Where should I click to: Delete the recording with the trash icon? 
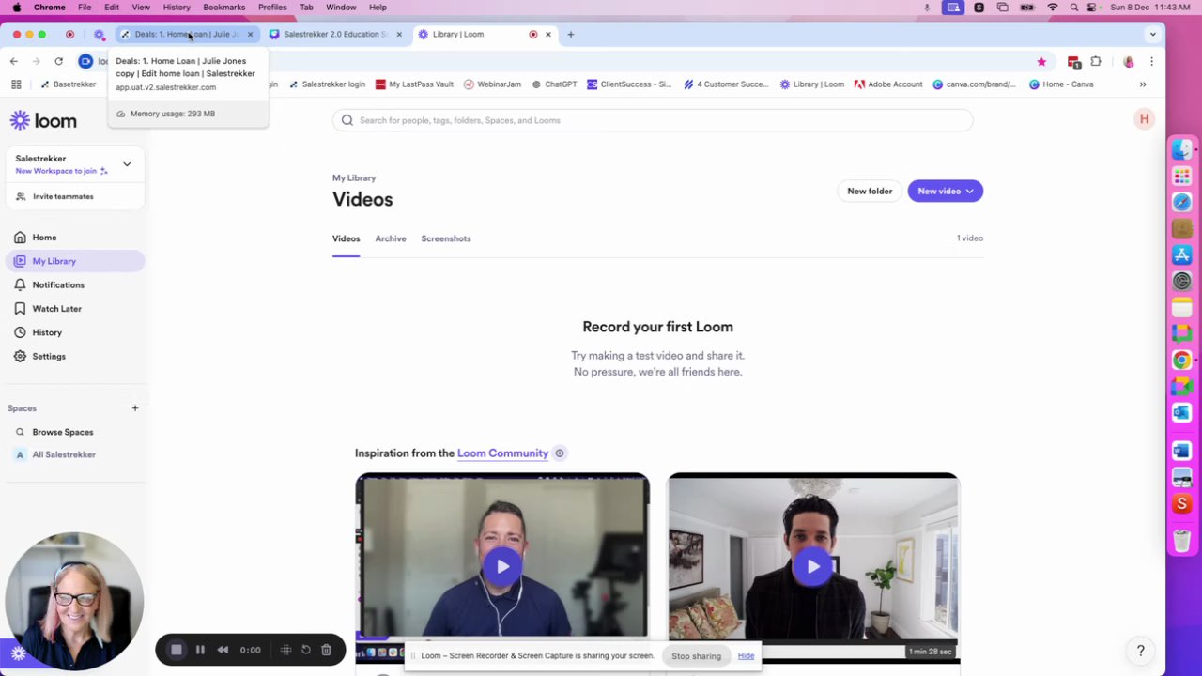pyautogui.click(x=326, y=650)
